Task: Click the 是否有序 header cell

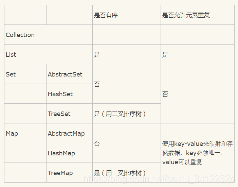Action: pos(127,15)
